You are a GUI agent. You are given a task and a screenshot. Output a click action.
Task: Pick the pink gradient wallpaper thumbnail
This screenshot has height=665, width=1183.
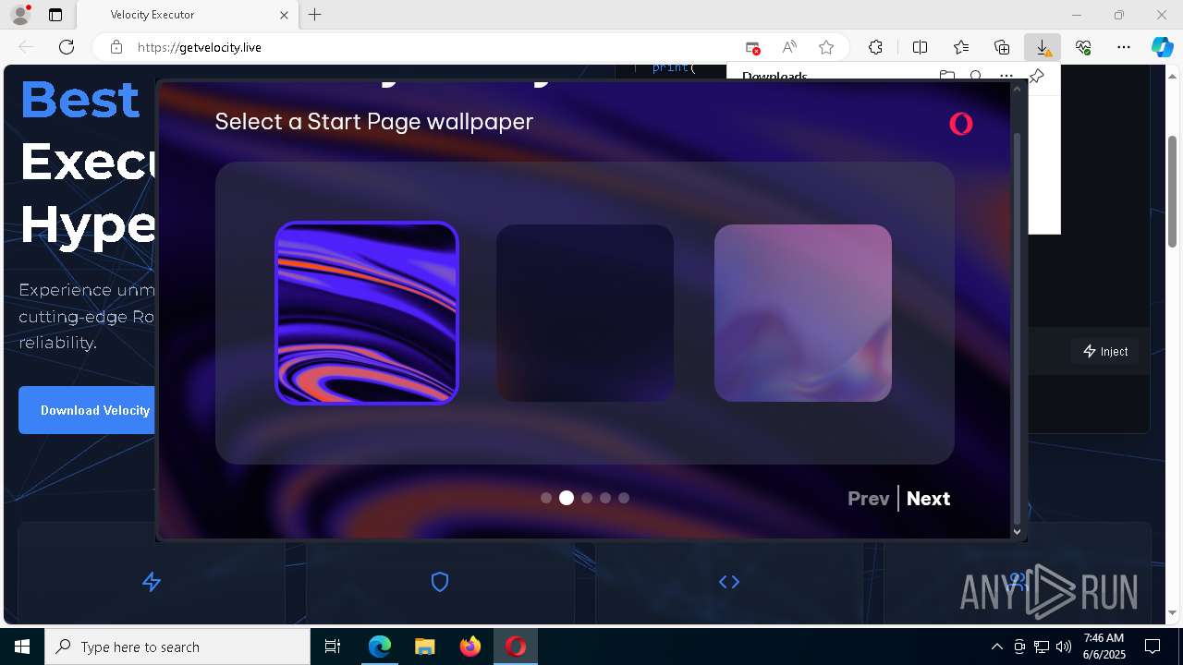803,313
